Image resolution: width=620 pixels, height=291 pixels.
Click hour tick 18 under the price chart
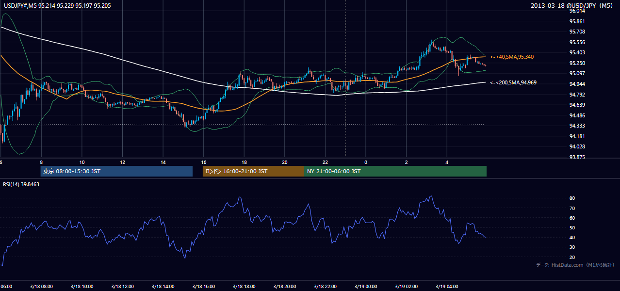[x=244, y=162]
